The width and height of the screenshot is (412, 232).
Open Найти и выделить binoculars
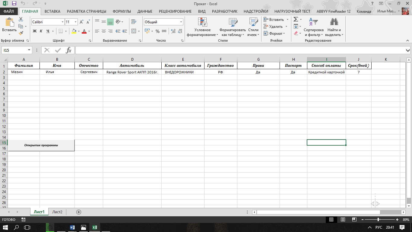click(x=334, y=27)
